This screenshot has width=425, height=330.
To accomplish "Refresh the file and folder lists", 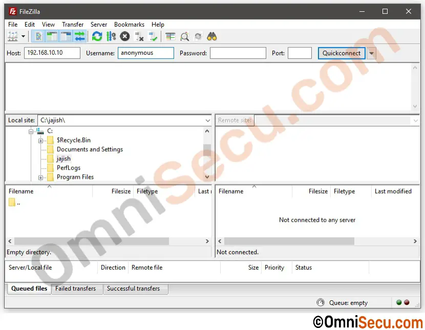I will click(97, 36).
